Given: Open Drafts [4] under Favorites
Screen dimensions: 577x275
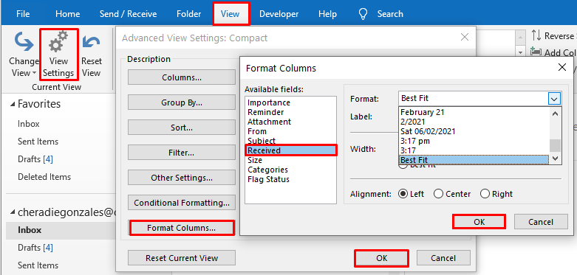Looking at the screenshot, I should point(35,159).
